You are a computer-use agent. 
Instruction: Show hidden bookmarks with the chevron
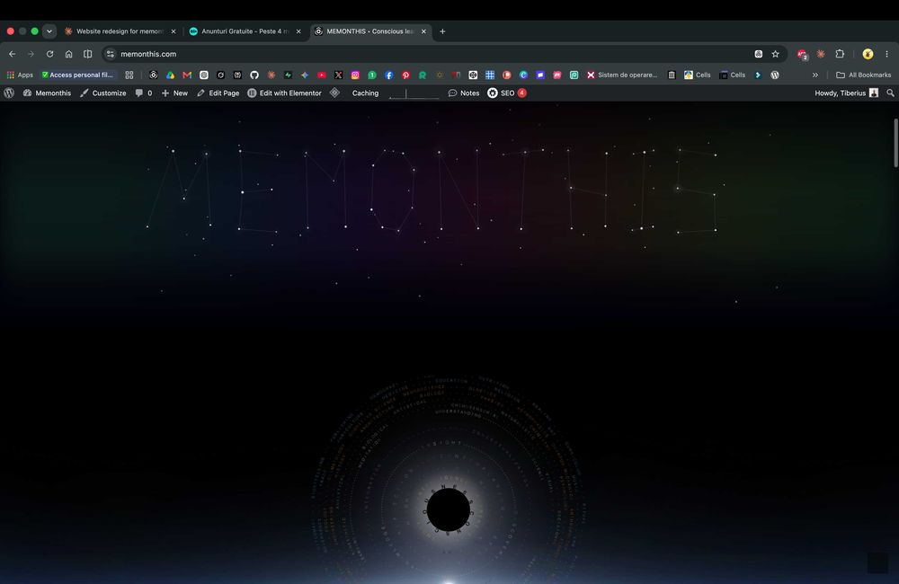814,75
